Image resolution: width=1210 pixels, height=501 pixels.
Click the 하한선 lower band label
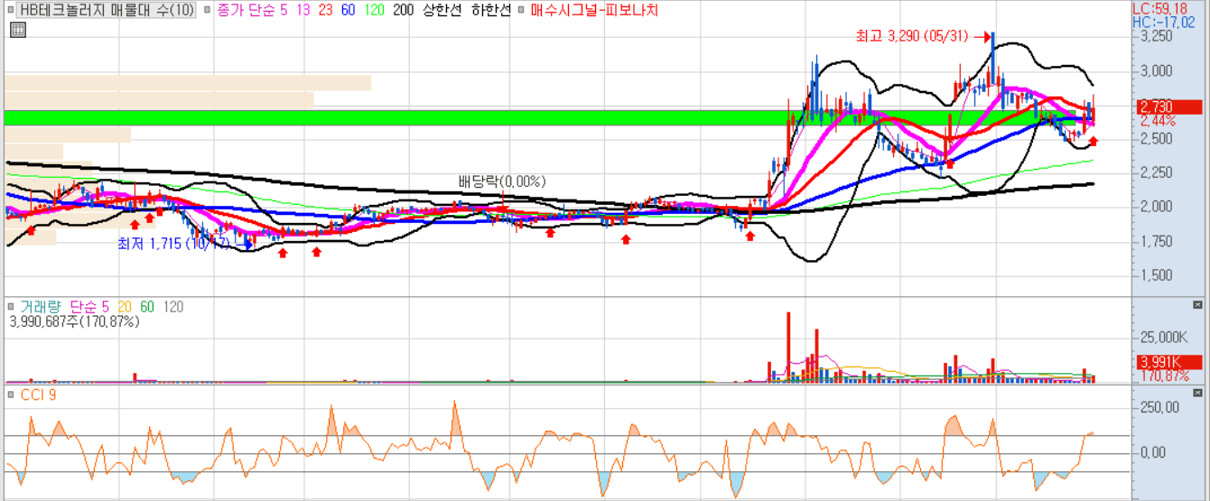pos(491,11)
